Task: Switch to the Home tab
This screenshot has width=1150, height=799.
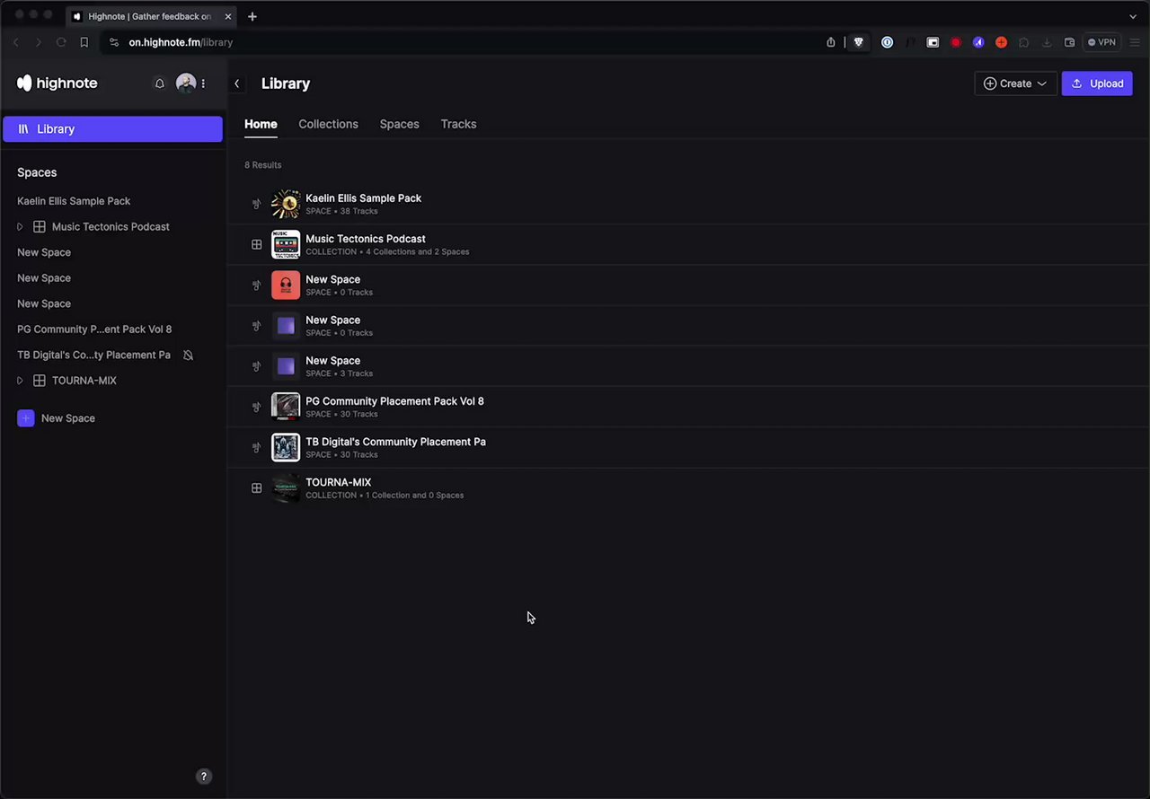Action: pos(261,124)
